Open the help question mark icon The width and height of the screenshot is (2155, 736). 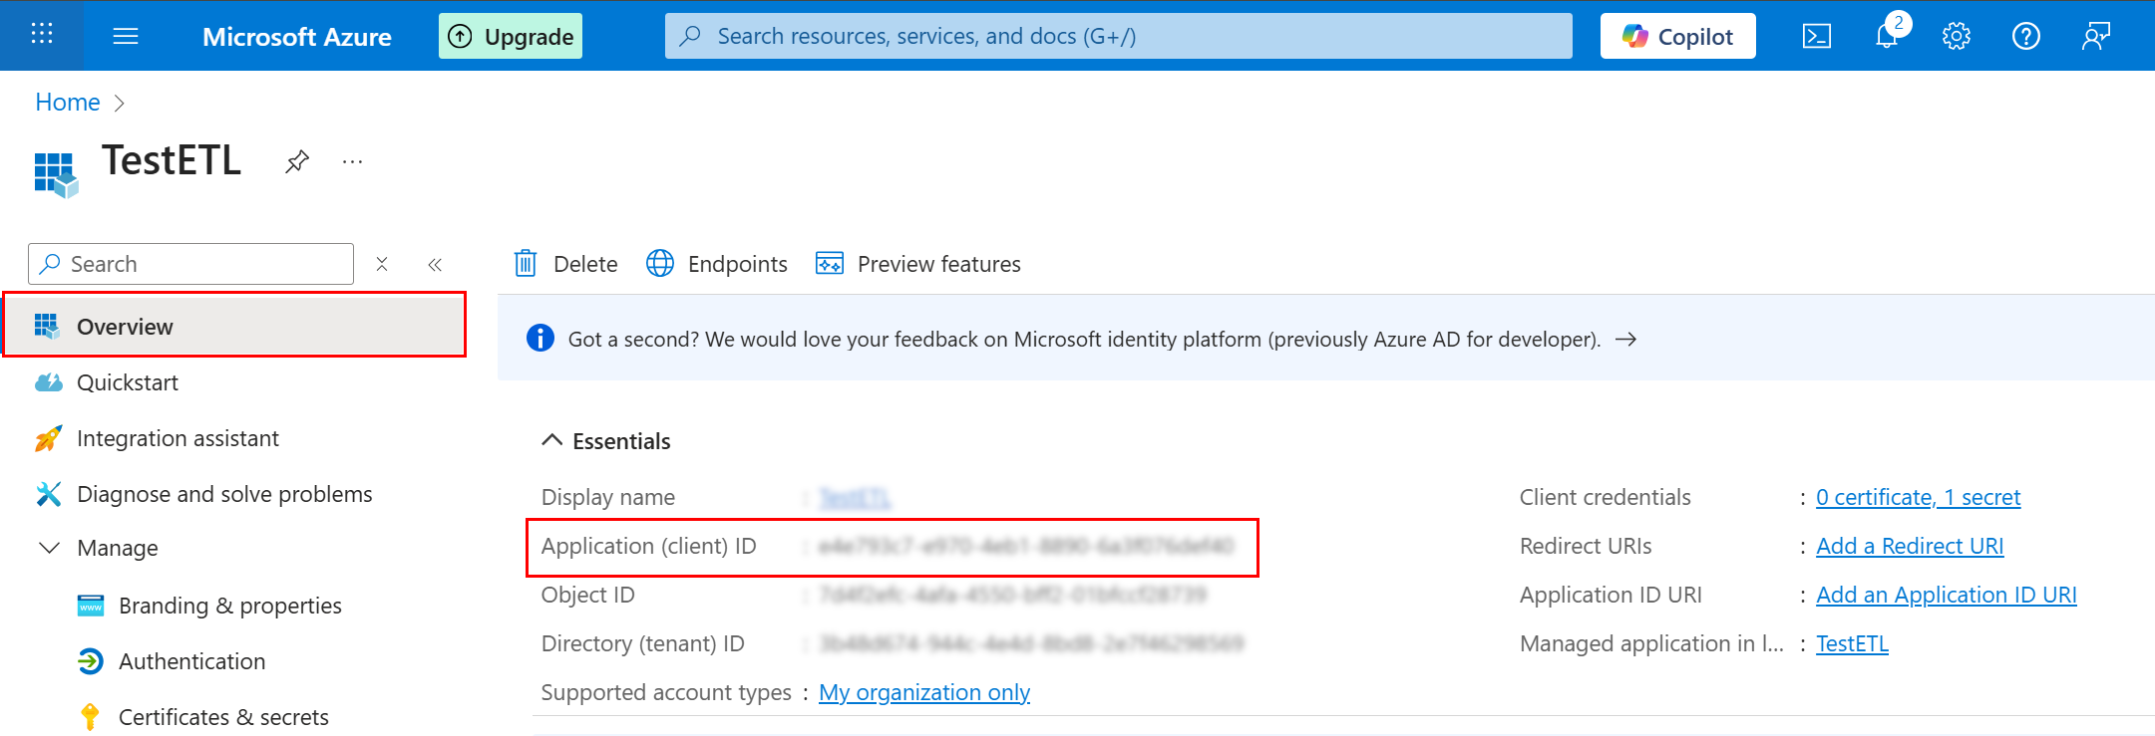[x=2025, y=37]
